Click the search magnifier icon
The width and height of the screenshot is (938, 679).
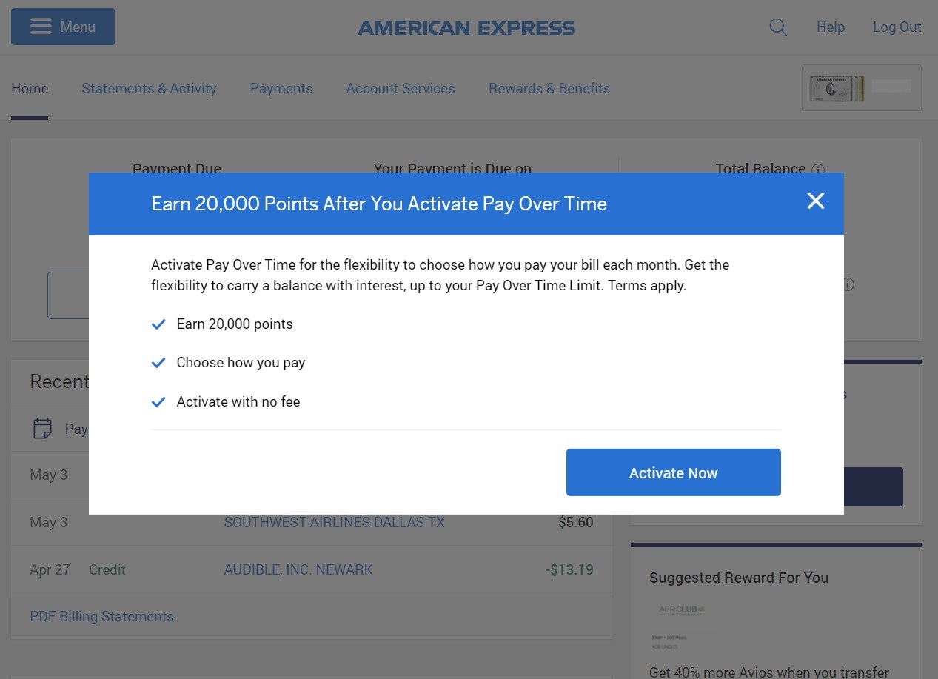coord(778,27)
